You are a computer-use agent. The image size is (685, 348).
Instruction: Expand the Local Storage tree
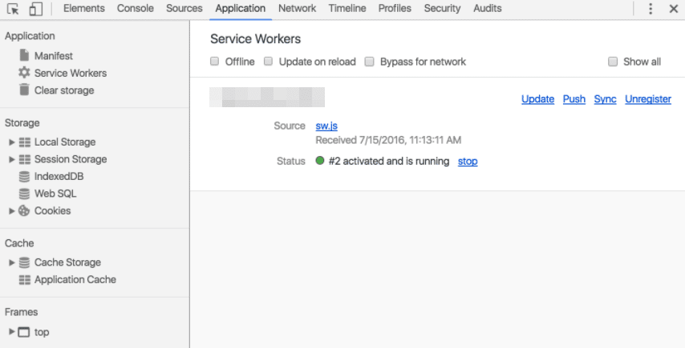(12, 142)
